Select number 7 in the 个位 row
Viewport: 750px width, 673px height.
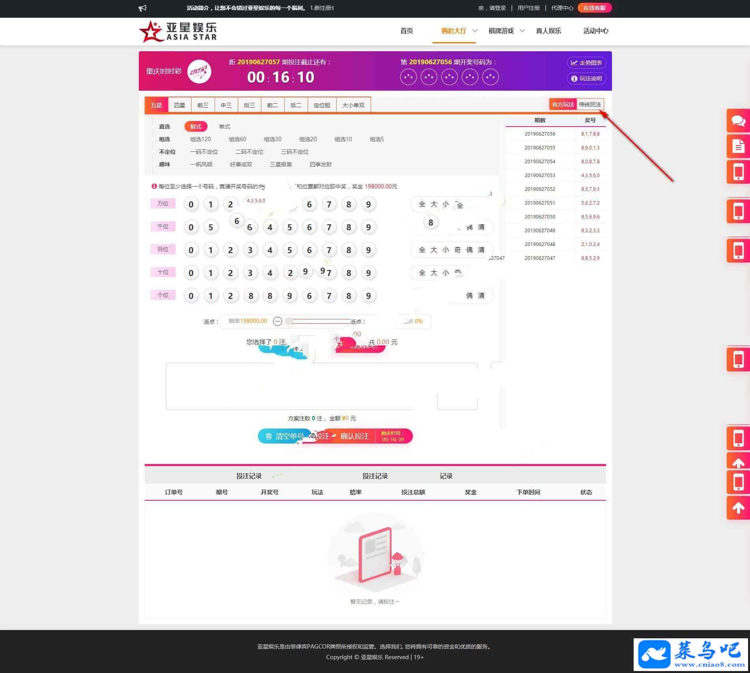(x=329, y=296)
